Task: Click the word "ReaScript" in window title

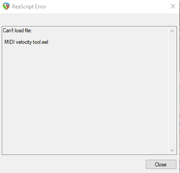Action: (x=23, y=7)
